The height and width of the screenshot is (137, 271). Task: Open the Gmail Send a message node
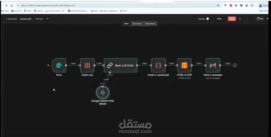[213, 65]
